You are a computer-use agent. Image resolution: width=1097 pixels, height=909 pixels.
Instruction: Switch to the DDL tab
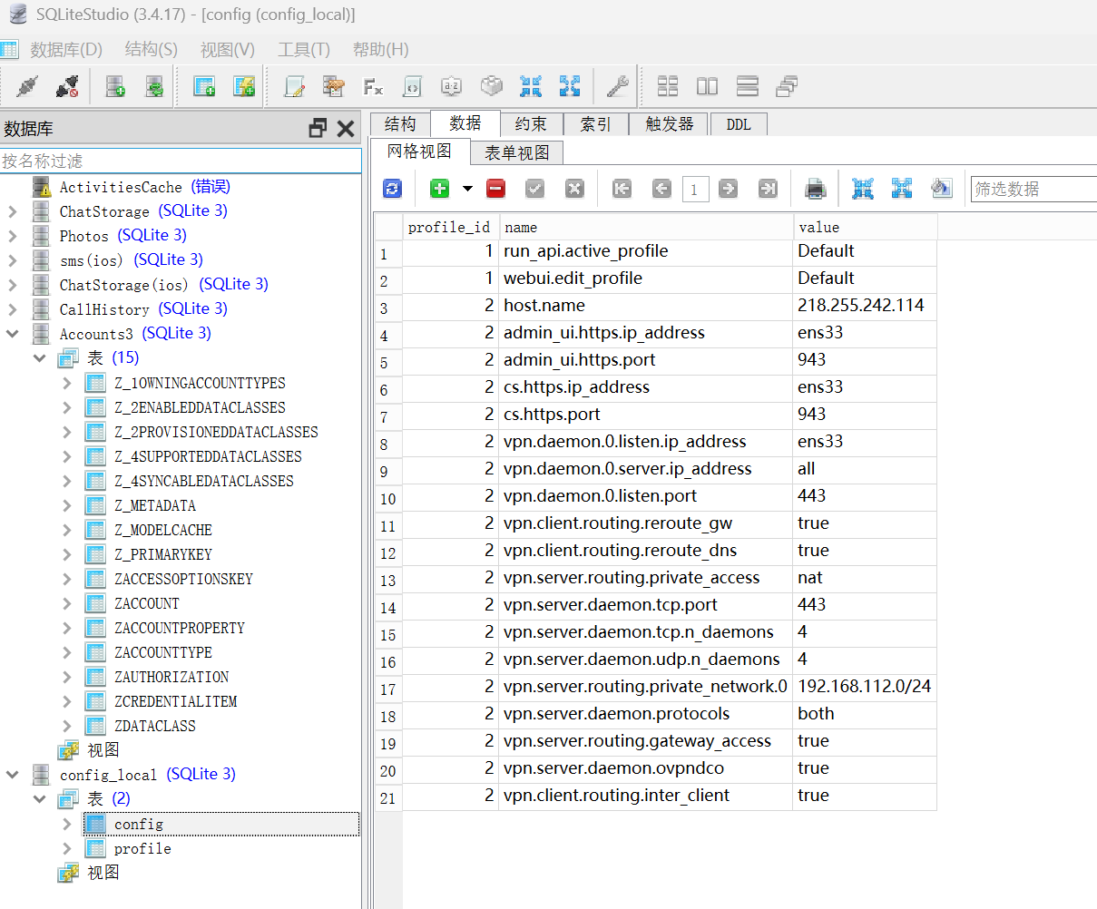coord(739,124)
